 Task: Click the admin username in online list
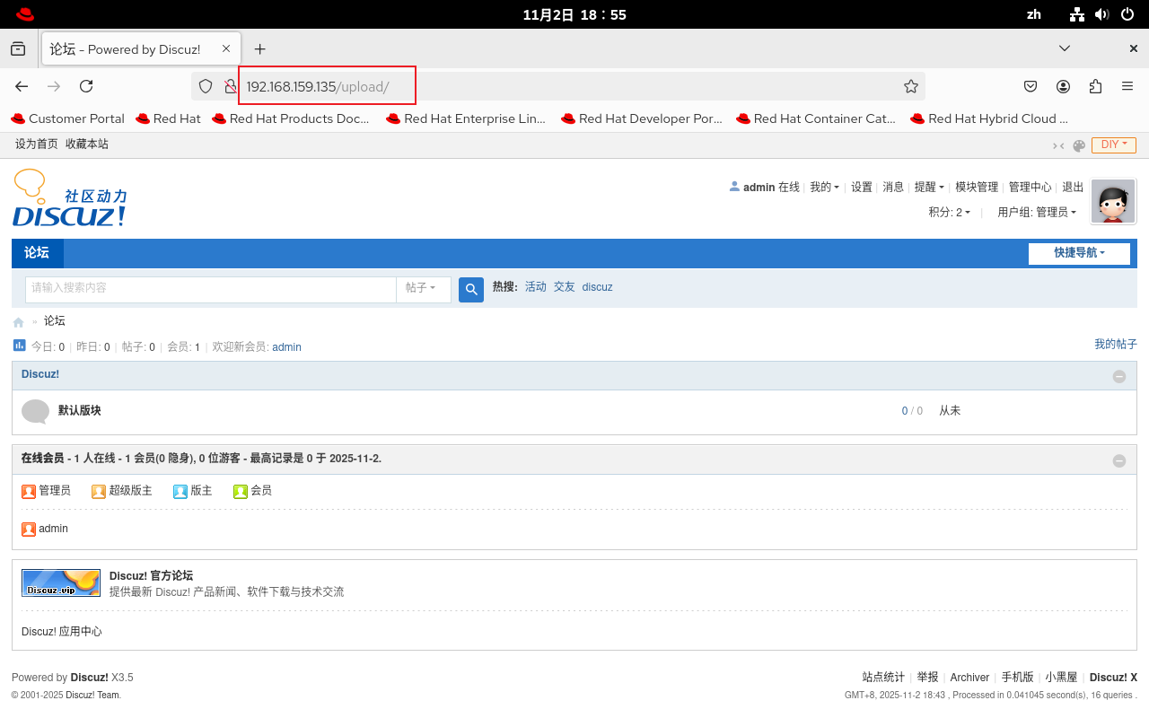click(53, 529)
